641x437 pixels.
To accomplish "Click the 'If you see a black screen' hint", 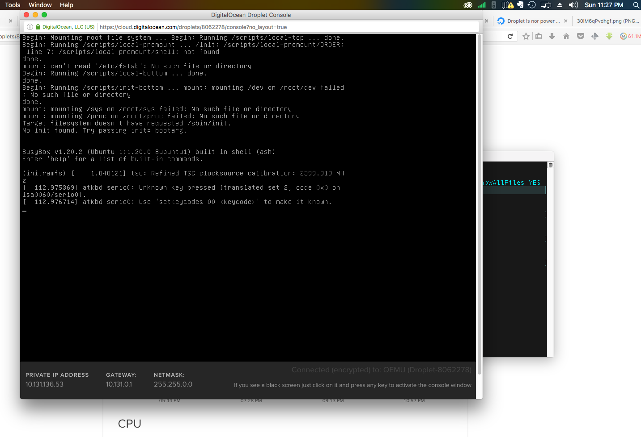I will coord(352,385).
